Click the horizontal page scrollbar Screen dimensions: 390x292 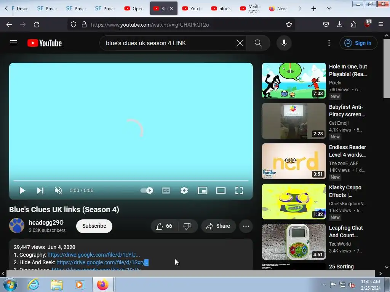tap(190, 273)
